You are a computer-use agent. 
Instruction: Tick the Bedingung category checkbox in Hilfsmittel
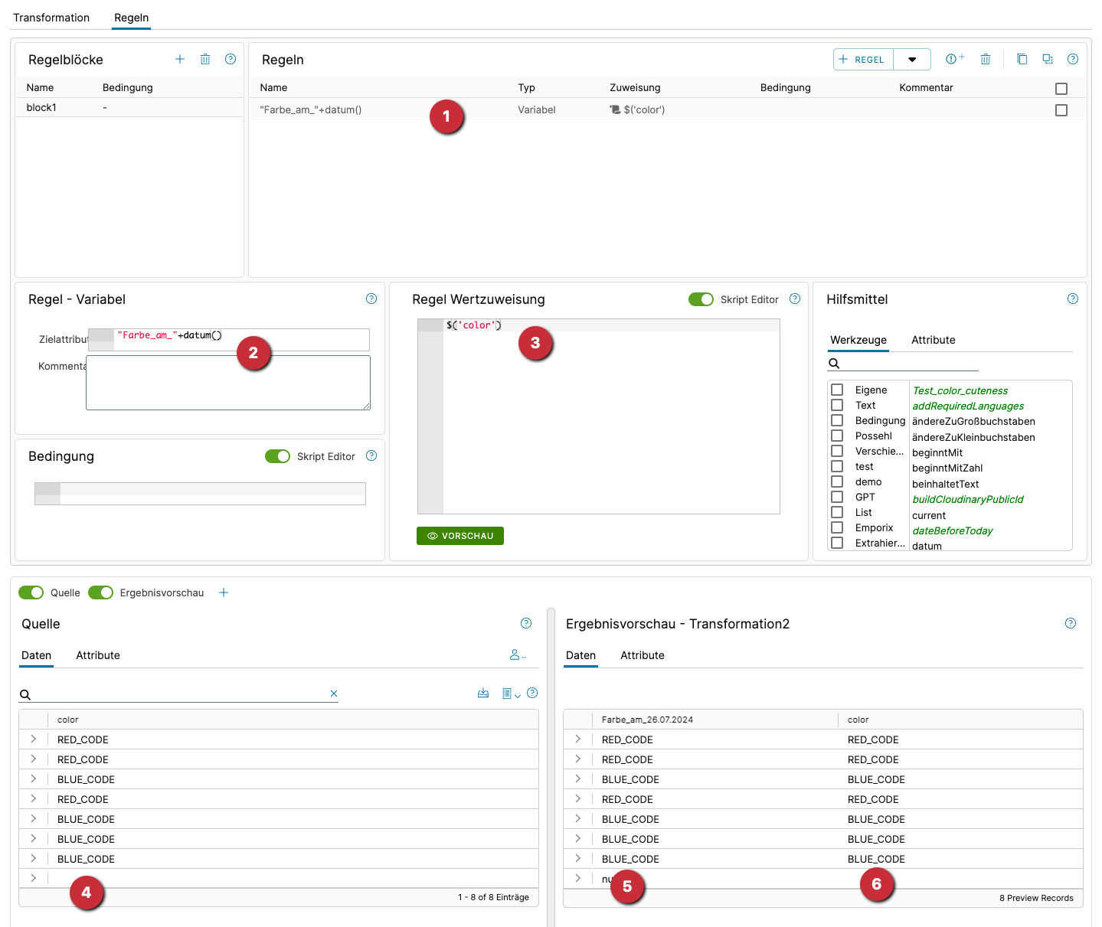click(x=837, y=420)
